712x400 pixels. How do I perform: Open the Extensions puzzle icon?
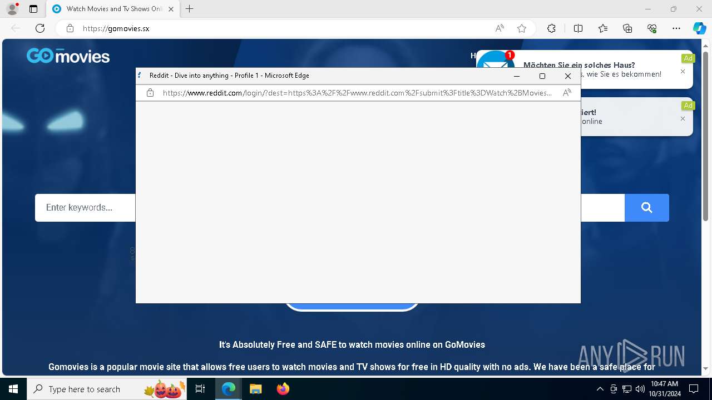(x=551, y=28)
